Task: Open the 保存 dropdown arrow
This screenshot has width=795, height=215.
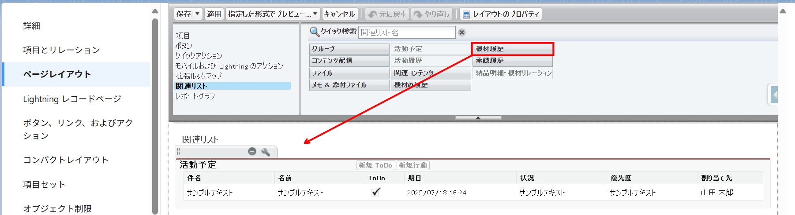Action: (197, 14)
